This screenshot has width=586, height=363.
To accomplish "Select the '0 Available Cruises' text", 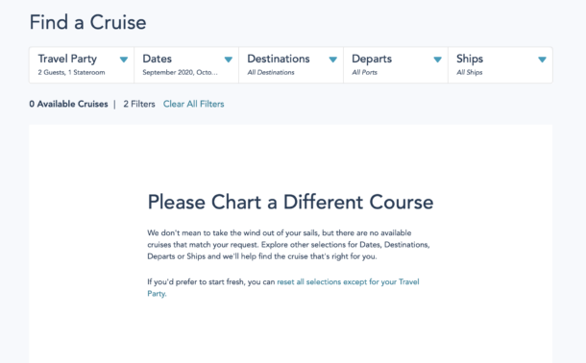I will tap(68, 104).
